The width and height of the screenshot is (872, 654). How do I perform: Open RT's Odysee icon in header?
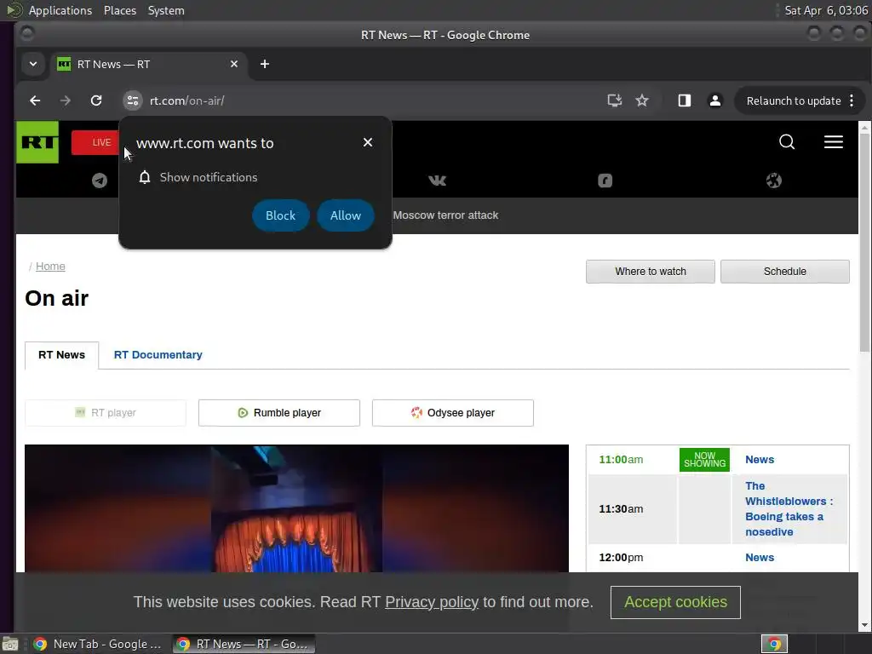773,181
